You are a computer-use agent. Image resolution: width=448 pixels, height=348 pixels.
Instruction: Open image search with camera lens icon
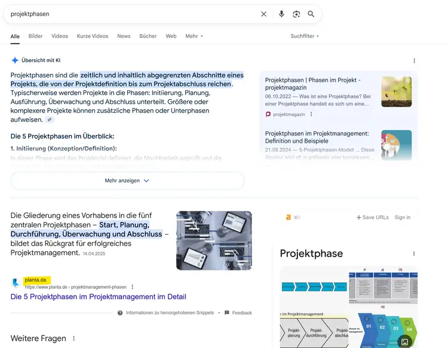pos(296,14)
